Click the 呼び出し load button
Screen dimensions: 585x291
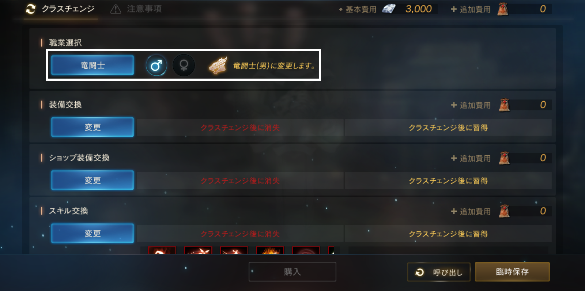click(439, 272)
